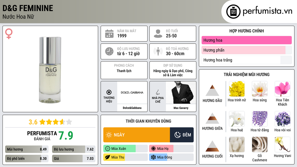The width and height of the screenshot is (297, 167).
Task: Open the Xạ hương note image
Action: click(237, 145)
